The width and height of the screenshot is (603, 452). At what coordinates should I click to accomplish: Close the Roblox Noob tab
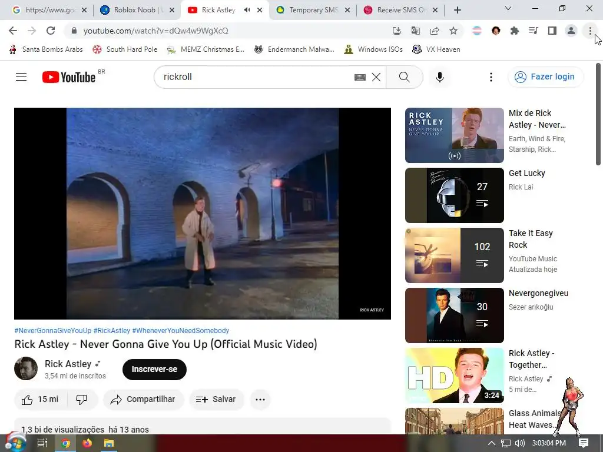[172, 10]
